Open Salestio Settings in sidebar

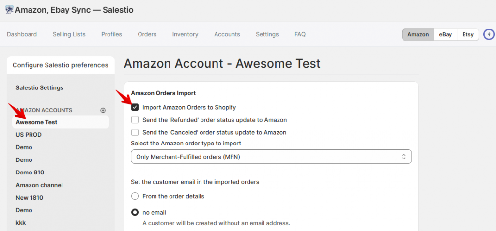coord(39,87)
